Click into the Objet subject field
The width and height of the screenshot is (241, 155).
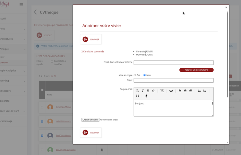(x=173, y=80)
